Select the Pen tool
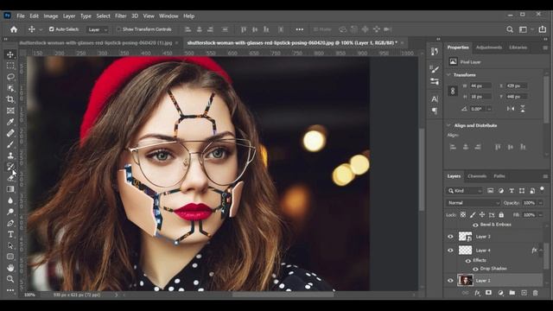This screenshot has height=311, width=553. pyautogui.click(x=10, y=223)
